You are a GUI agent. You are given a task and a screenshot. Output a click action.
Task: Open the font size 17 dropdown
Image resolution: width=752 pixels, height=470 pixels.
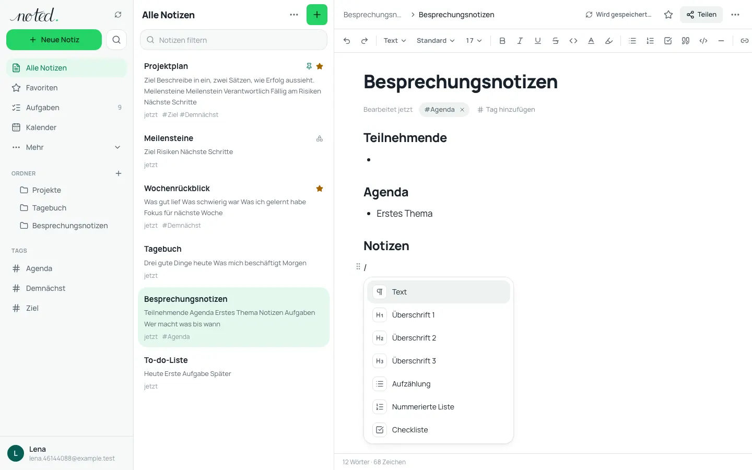coord(474,41)
